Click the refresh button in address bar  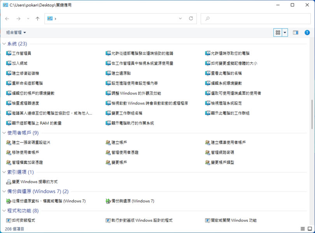pos(191,18)
